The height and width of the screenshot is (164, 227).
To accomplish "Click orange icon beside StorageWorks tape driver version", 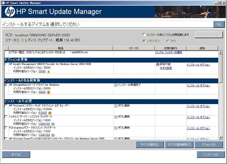I will coord(49,92).
